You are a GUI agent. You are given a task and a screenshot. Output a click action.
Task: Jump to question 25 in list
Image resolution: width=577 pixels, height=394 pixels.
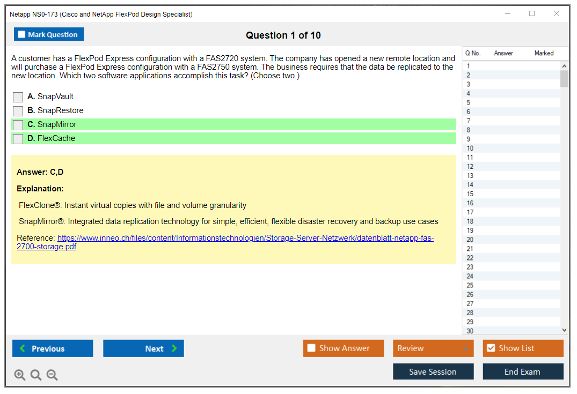pyautogui.click(x=470, y=285)
